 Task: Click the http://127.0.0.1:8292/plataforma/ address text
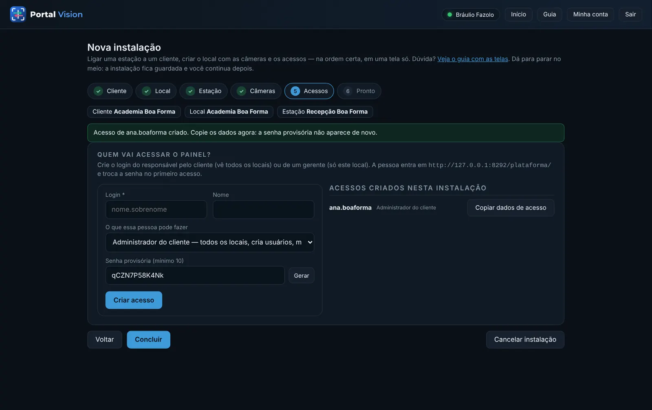pyautogui.click(x=490, y=165)
